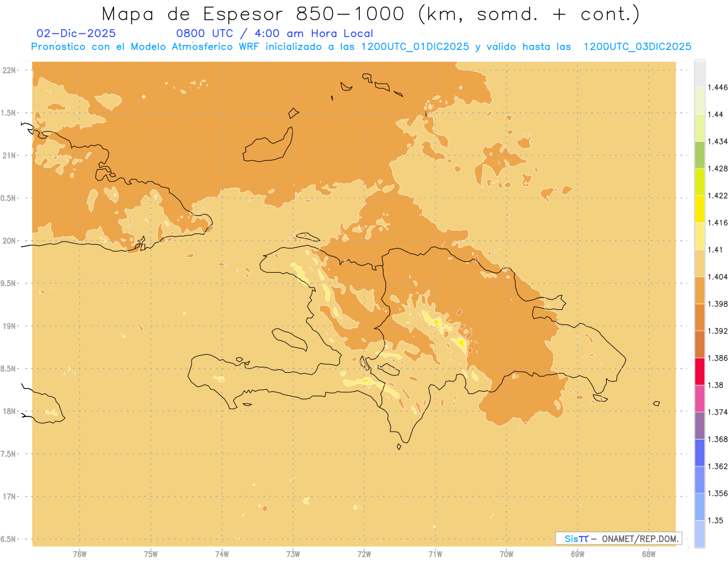Viewport: 728px width, 562px height.
Task: Click the legend value 1.422
Action: [718, 195]
